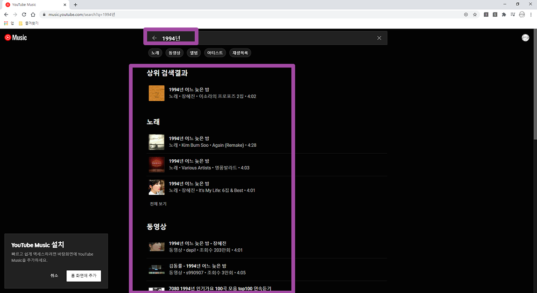Click artist link 장혜진 in top result
Screen dimensions: 537x293
(188, 96)
